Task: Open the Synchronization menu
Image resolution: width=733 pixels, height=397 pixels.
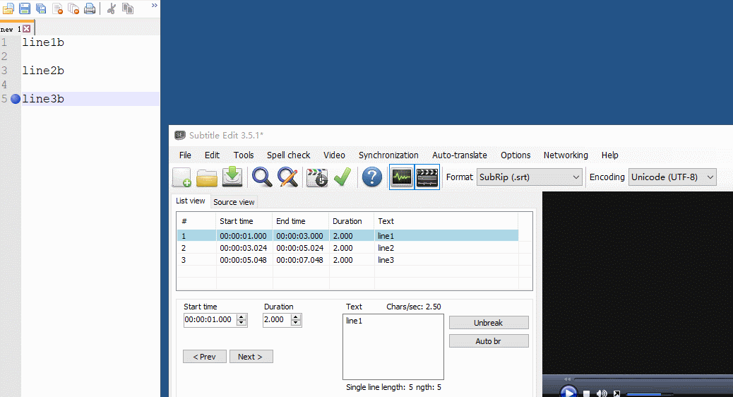Action: [x=388, y=155]
